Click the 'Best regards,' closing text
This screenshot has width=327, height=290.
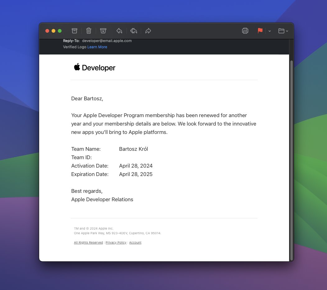[87, 191]
